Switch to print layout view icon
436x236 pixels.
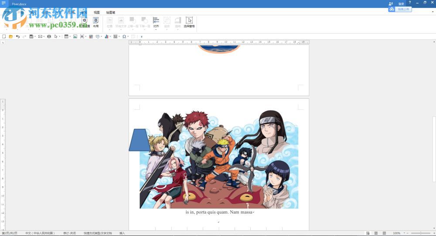(368, 233)
